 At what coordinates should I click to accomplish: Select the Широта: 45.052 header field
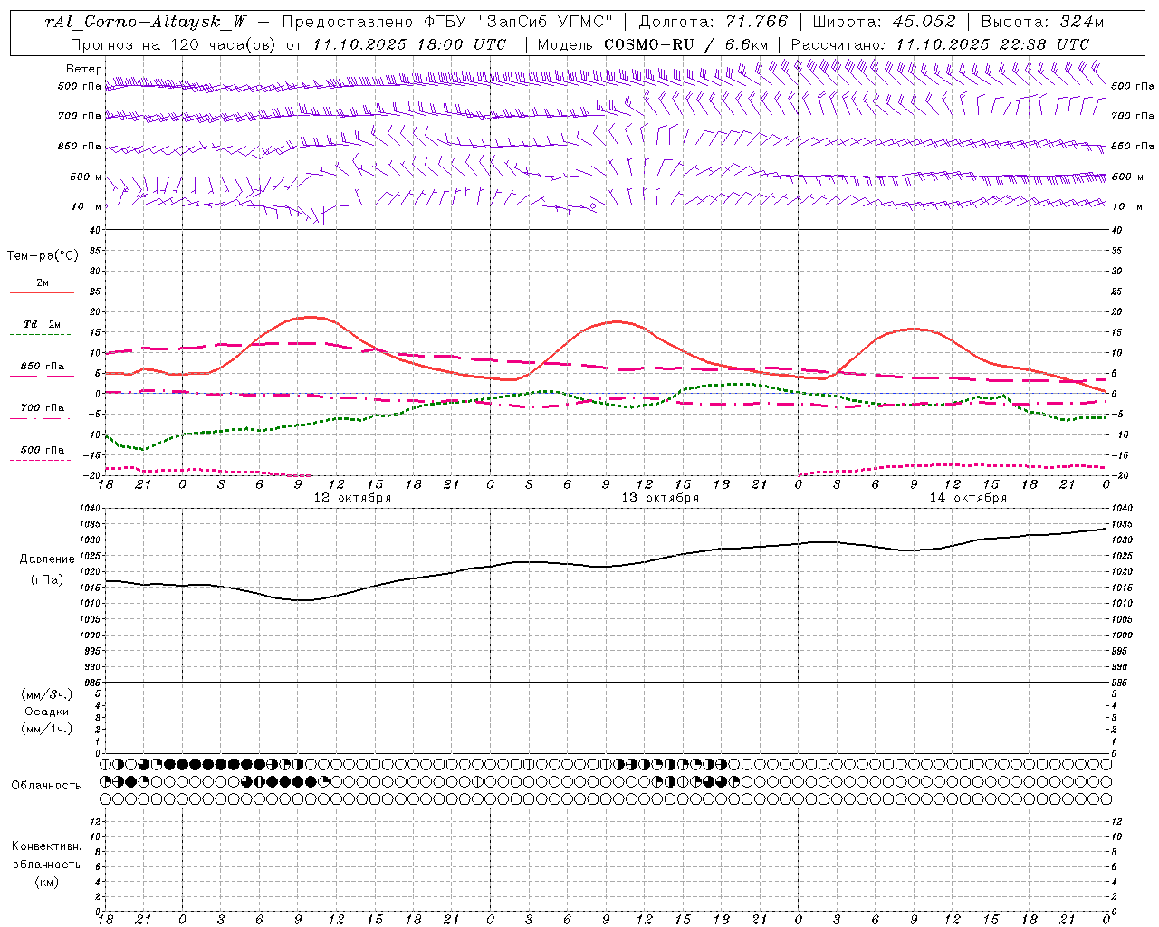click(884, 22)
